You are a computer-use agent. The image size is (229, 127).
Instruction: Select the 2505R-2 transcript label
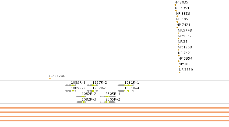pyautogui.click(x=113, y=99)
